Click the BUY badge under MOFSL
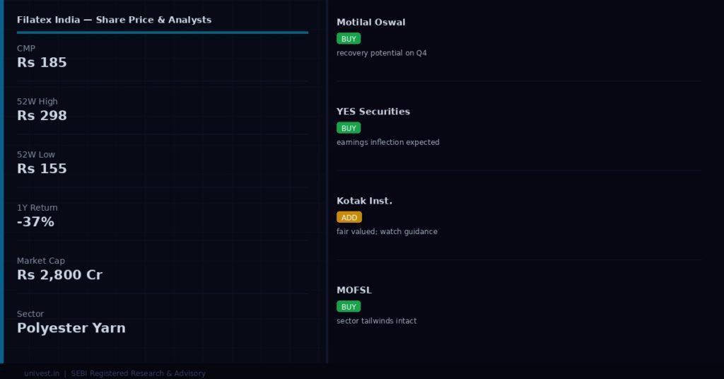724x379 pixels. click(349, 307)
